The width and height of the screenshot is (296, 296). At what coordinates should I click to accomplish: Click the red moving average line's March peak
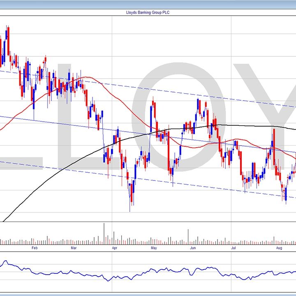pos(86,77)
